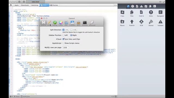Image resolution: width=174 pixels, height=98 pixels.
Task: Click the Apple path breadcrumb
Action: [17, 5]
